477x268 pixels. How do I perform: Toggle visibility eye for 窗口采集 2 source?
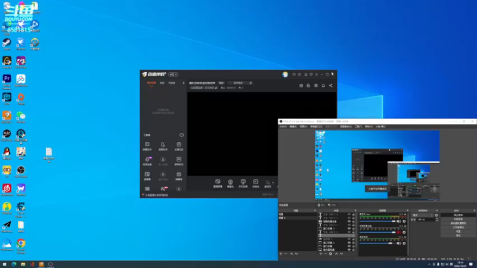pyautogui.click(x=349, y=243)
